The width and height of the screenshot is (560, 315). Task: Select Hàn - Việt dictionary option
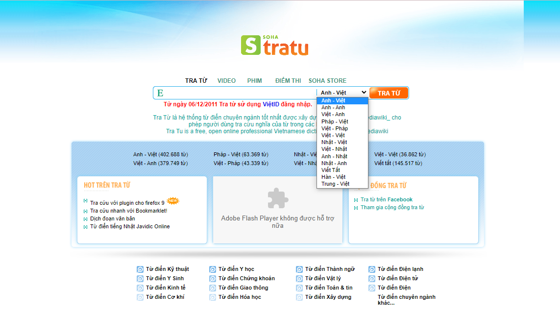pyautogui.click(x=342, y=177)
